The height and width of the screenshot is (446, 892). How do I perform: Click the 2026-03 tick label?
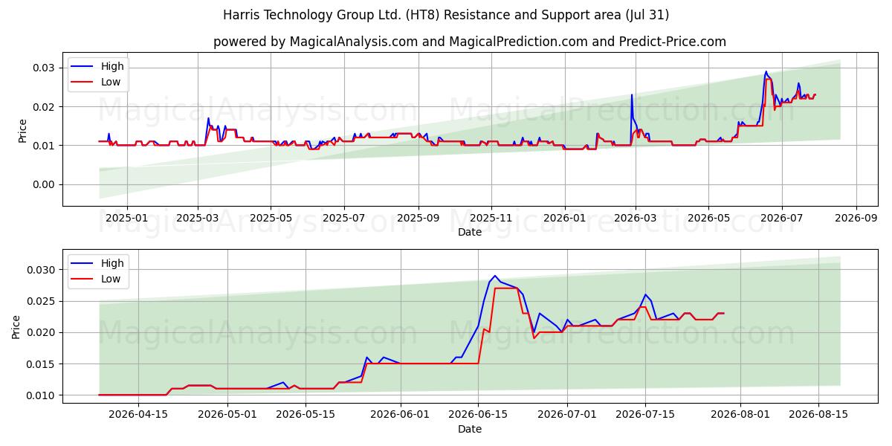point(635,217)
